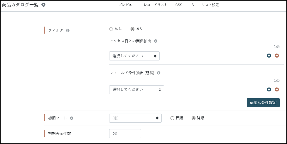Image resolution: width=287 pixels, height=144 pixels.
Task: Open settings gear beside 商品カタログ一覧 title
Action: tap(43, 5)
